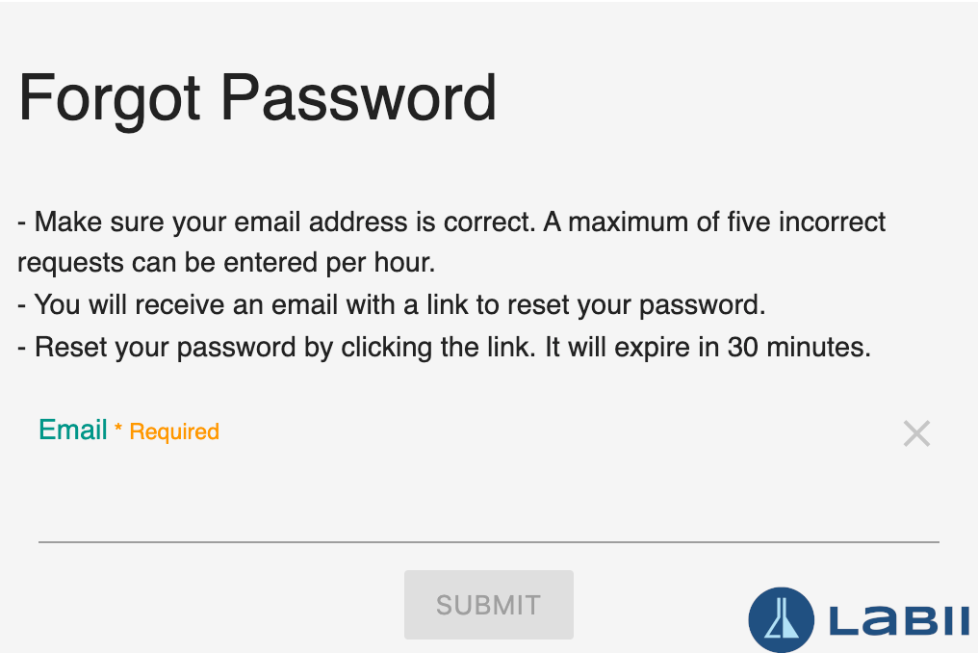The width and height of the screenshot is (978, 653).
Task: Click the Labii wordmark text beside the flask
Action: (x=899, y=620)
